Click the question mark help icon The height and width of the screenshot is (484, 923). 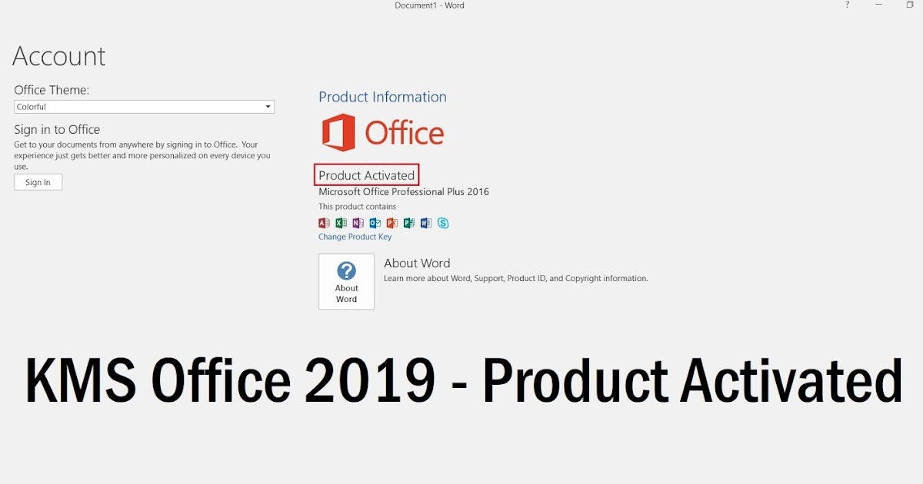pos(847,5)
